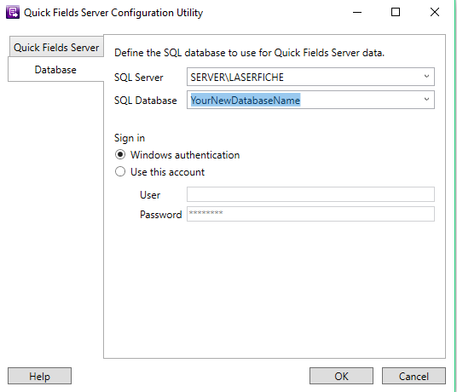Click the User label

pos(150,195)
